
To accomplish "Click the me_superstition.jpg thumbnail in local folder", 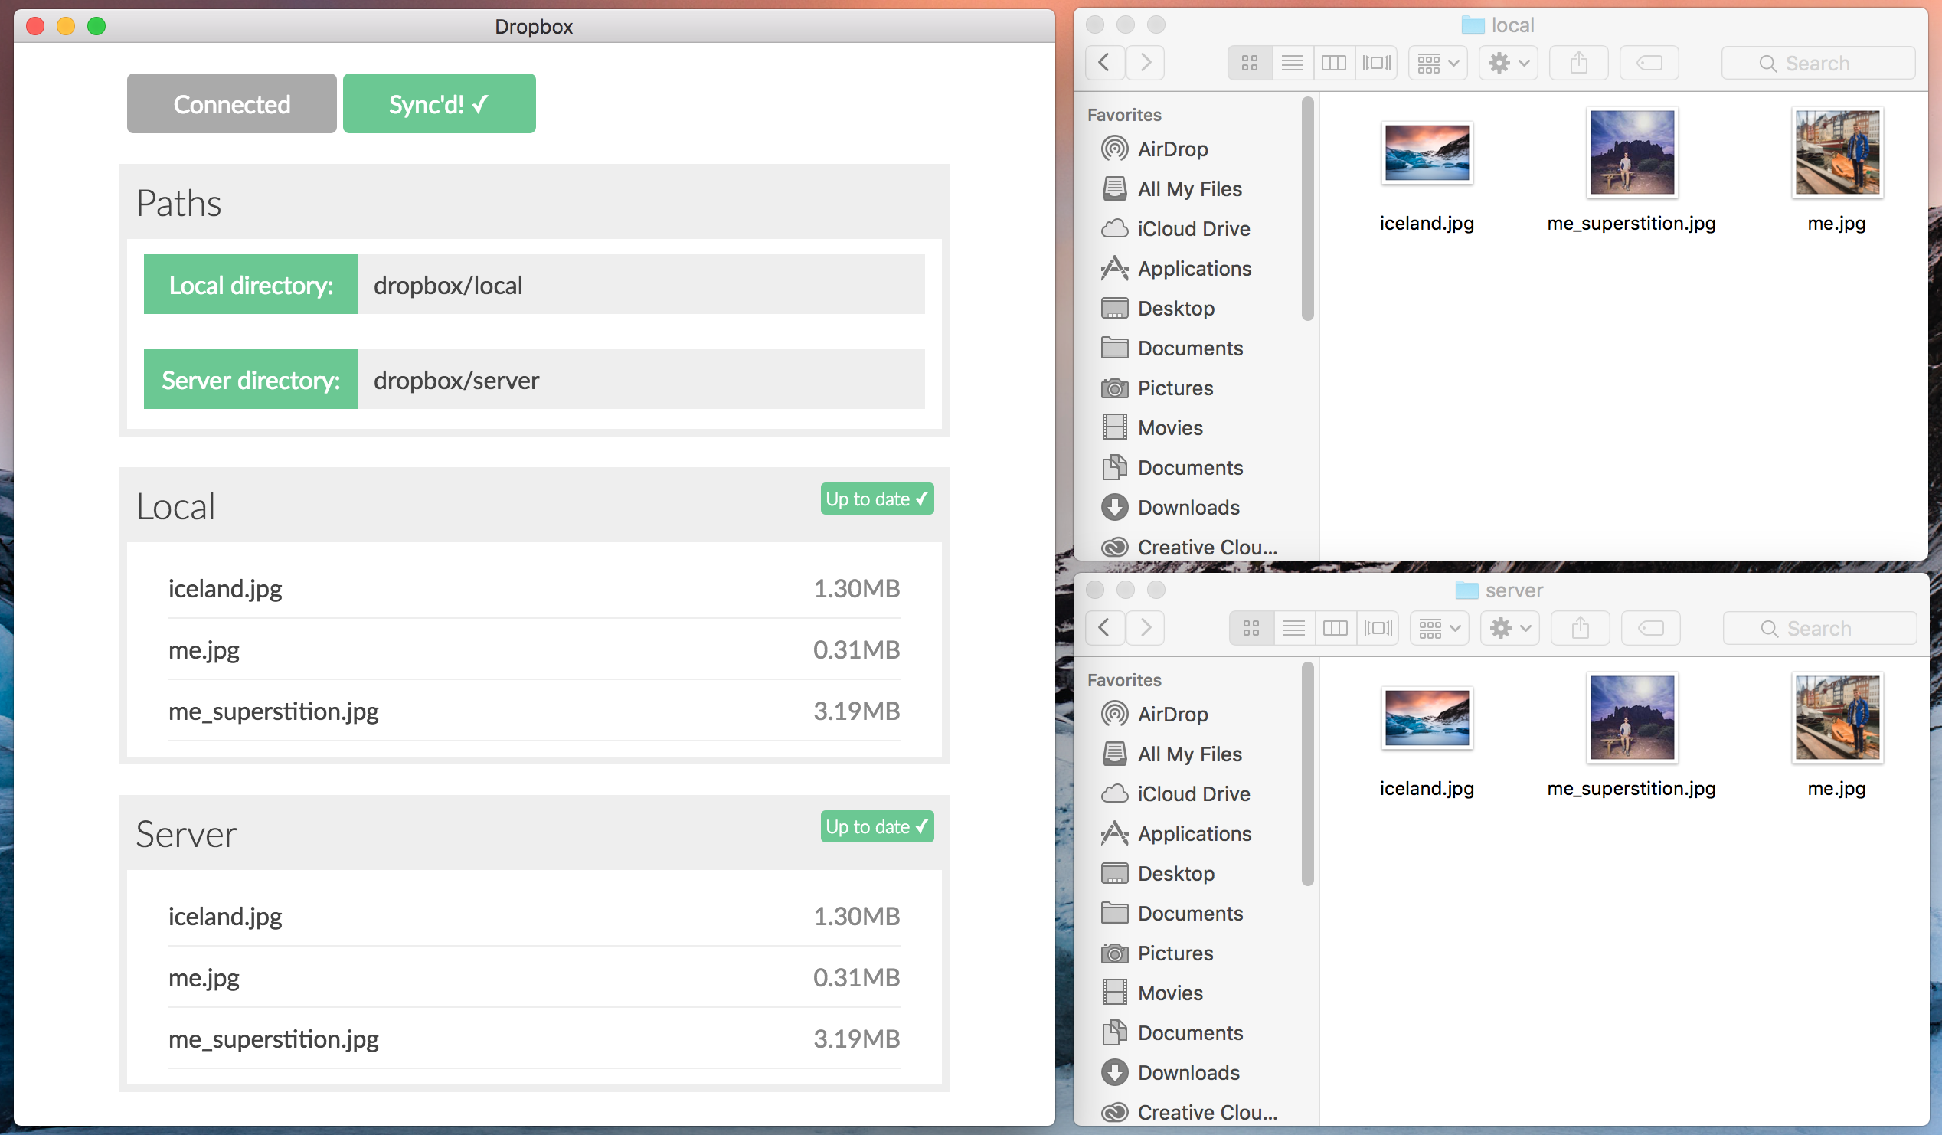I will point(1630,152).
